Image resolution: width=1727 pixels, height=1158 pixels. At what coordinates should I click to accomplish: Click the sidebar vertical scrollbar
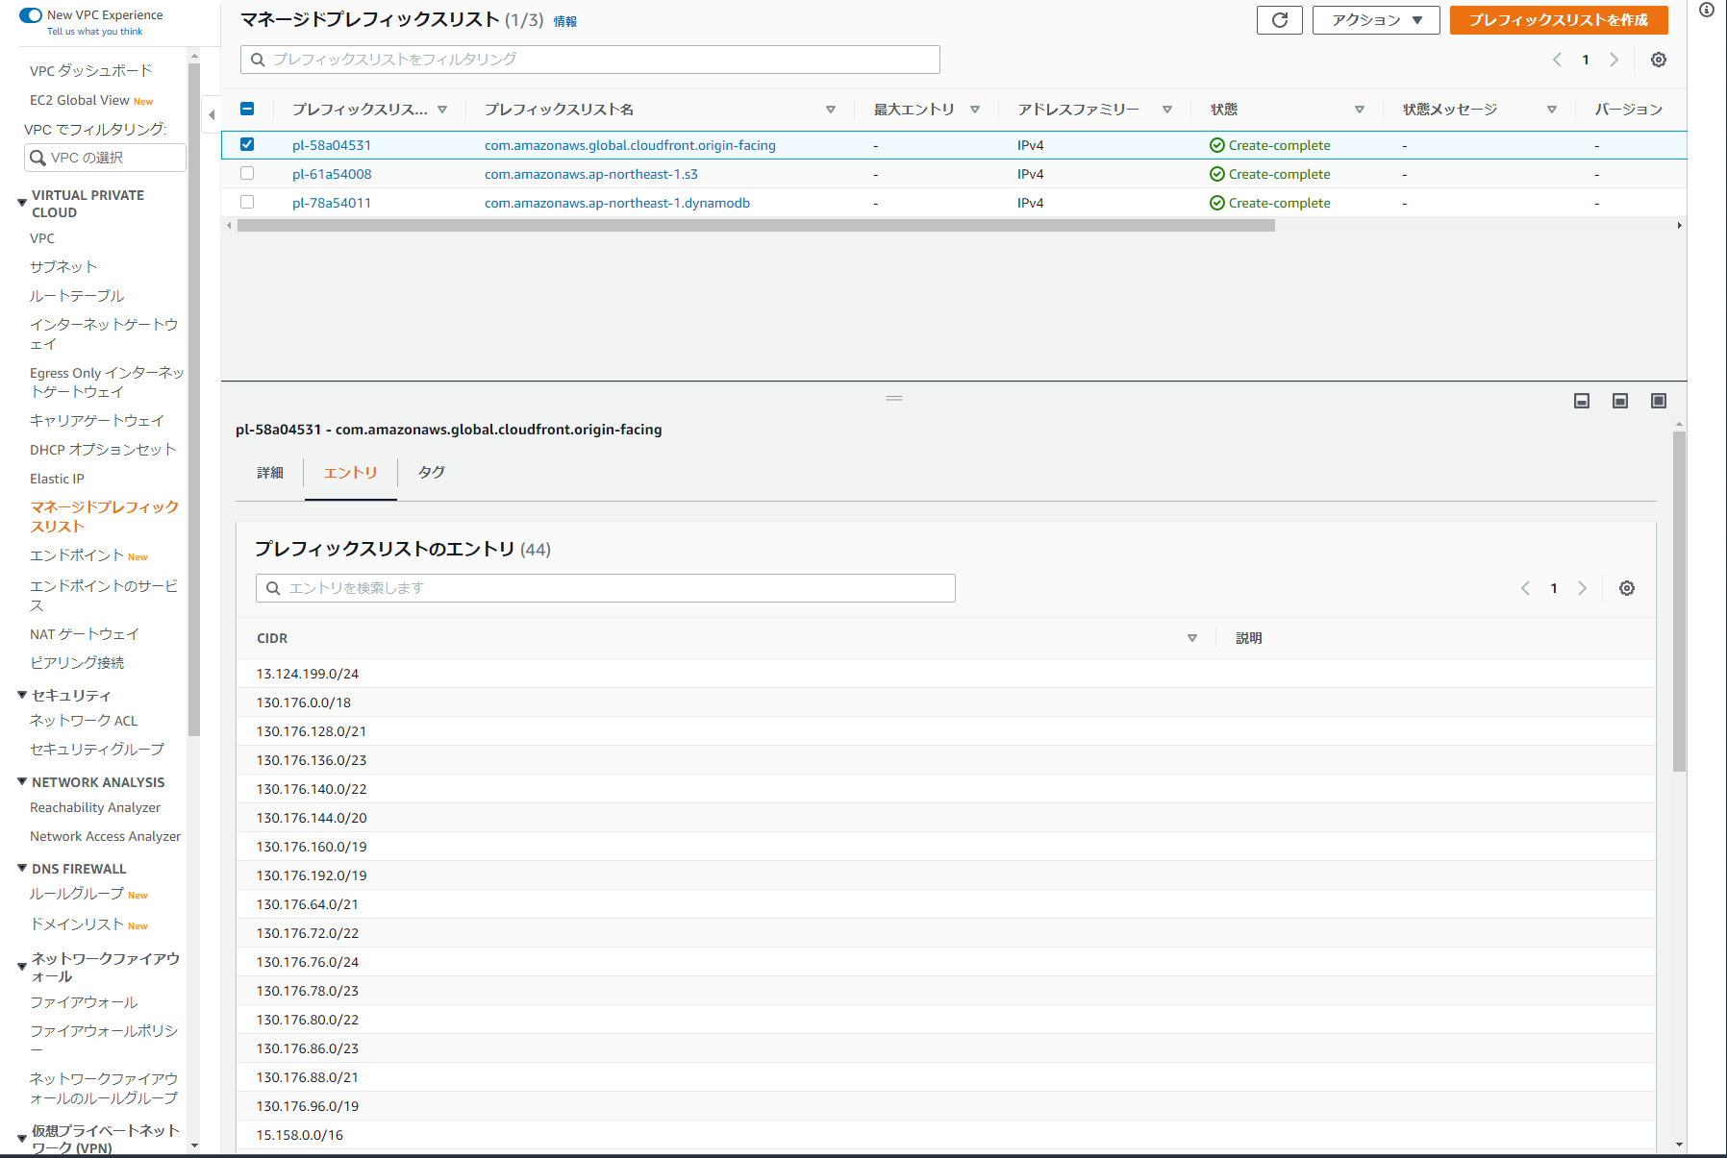(194, 400)
